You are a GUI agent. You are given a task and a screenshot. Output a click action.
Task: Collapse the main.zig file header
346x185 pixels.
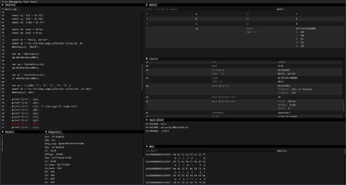pos(3,9)
